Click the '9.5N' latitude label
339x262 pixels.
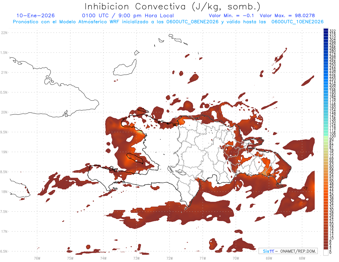click(x=4, y=132)
